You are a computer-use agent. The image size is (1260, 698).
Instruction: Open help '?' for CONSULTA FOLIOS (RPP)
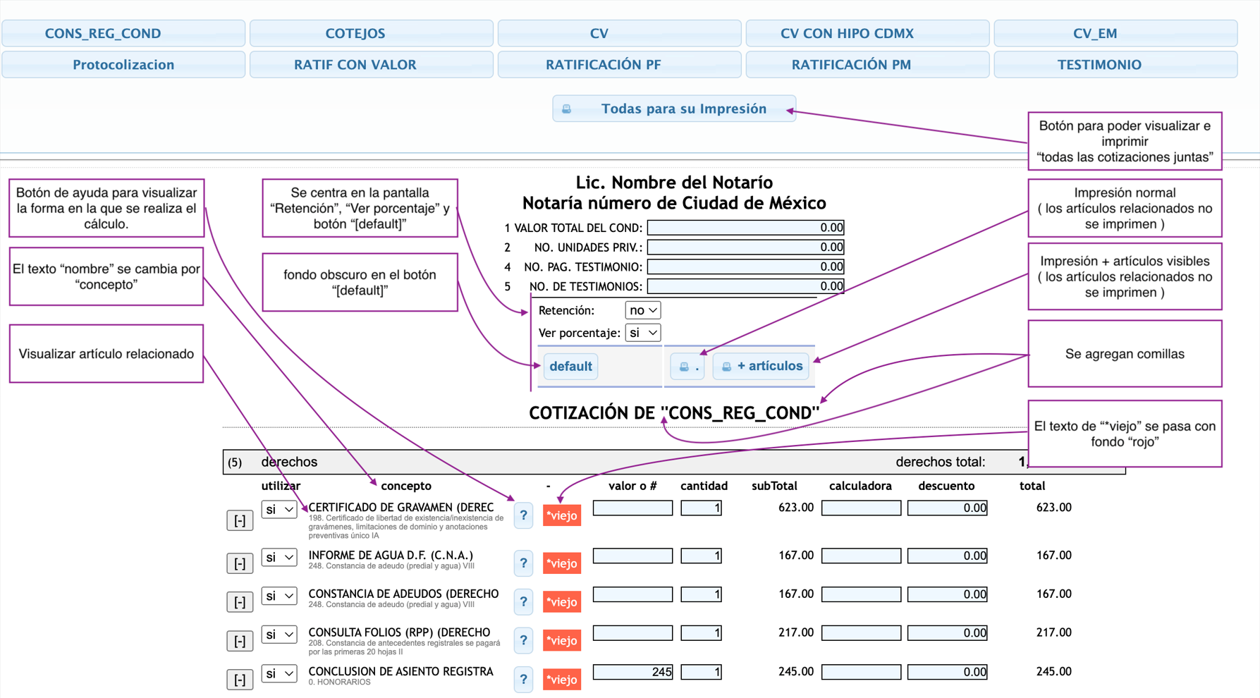523,641
